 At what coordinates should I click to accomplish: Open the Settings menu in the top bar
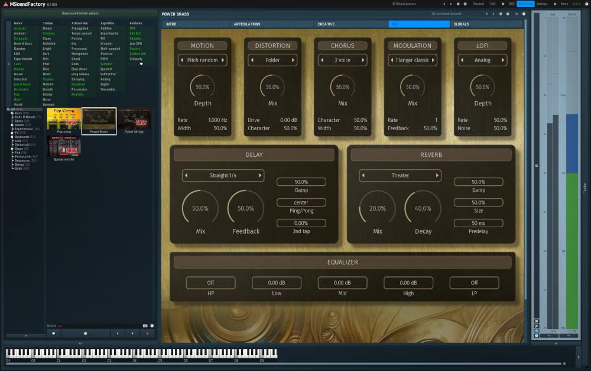click(543, 4)
